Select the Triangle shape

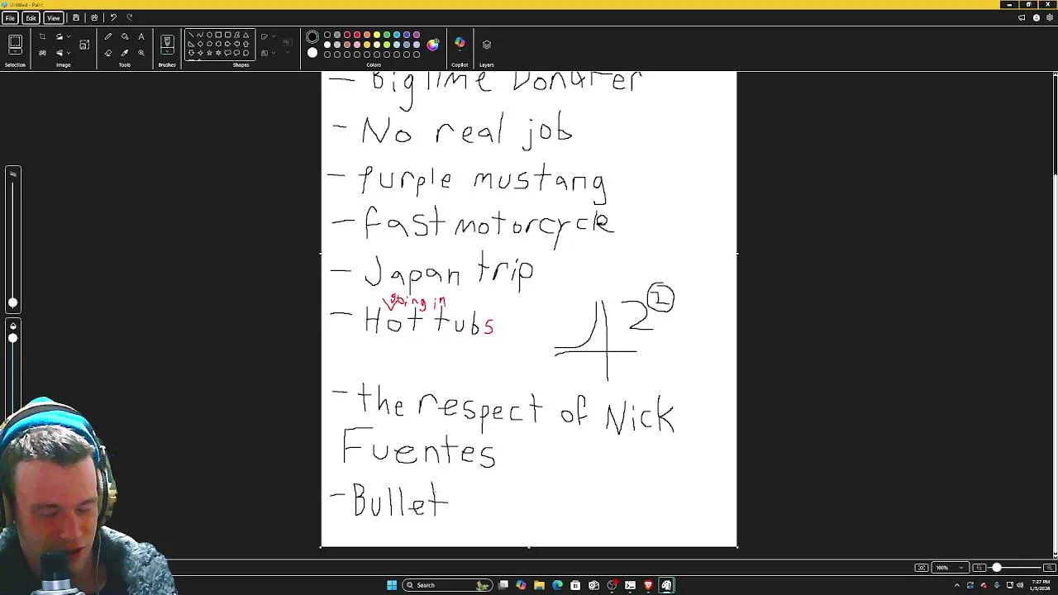pyautogui.click(x=245, y=36)
